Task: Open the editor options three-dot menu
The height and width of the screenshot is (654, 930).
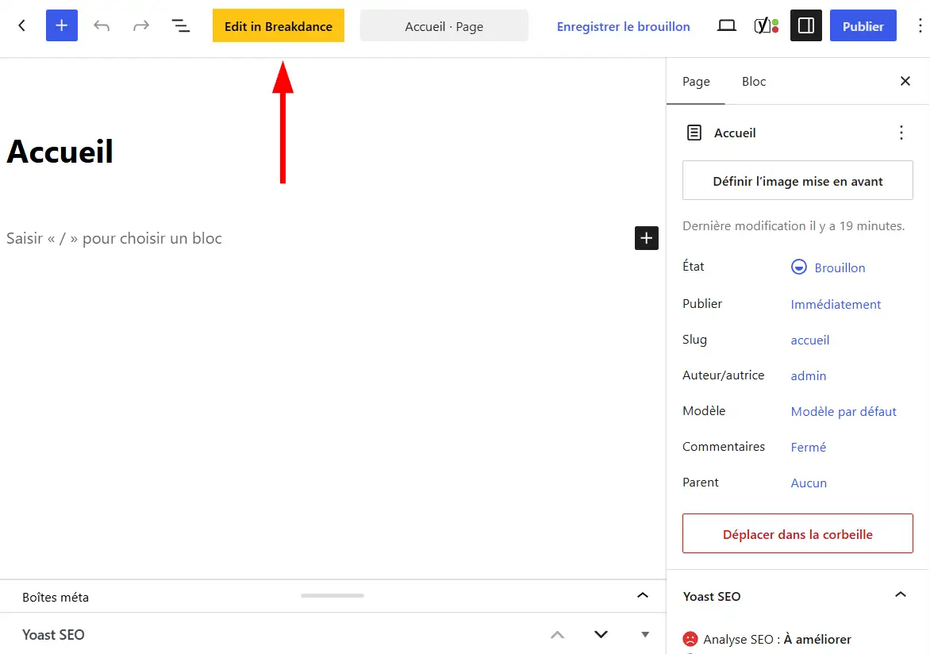Action: [920, 25]
